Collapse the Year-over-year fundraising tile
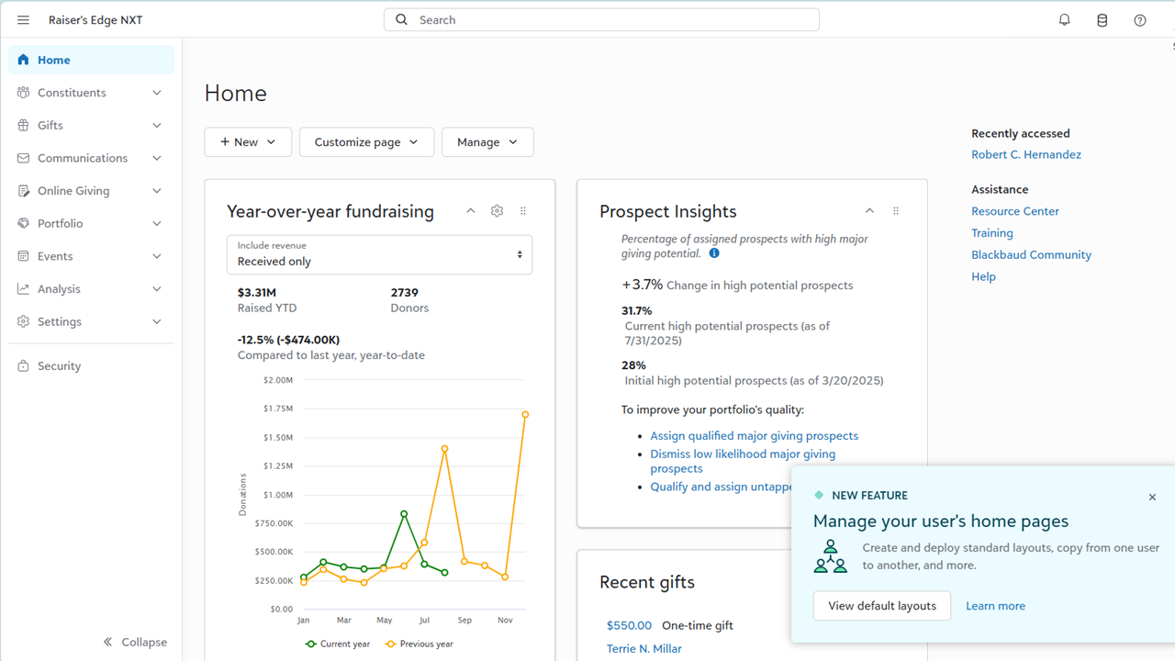 470,211
